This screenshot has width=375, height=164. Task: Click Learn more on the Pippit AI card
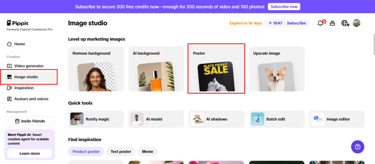[x=30, y=153]
